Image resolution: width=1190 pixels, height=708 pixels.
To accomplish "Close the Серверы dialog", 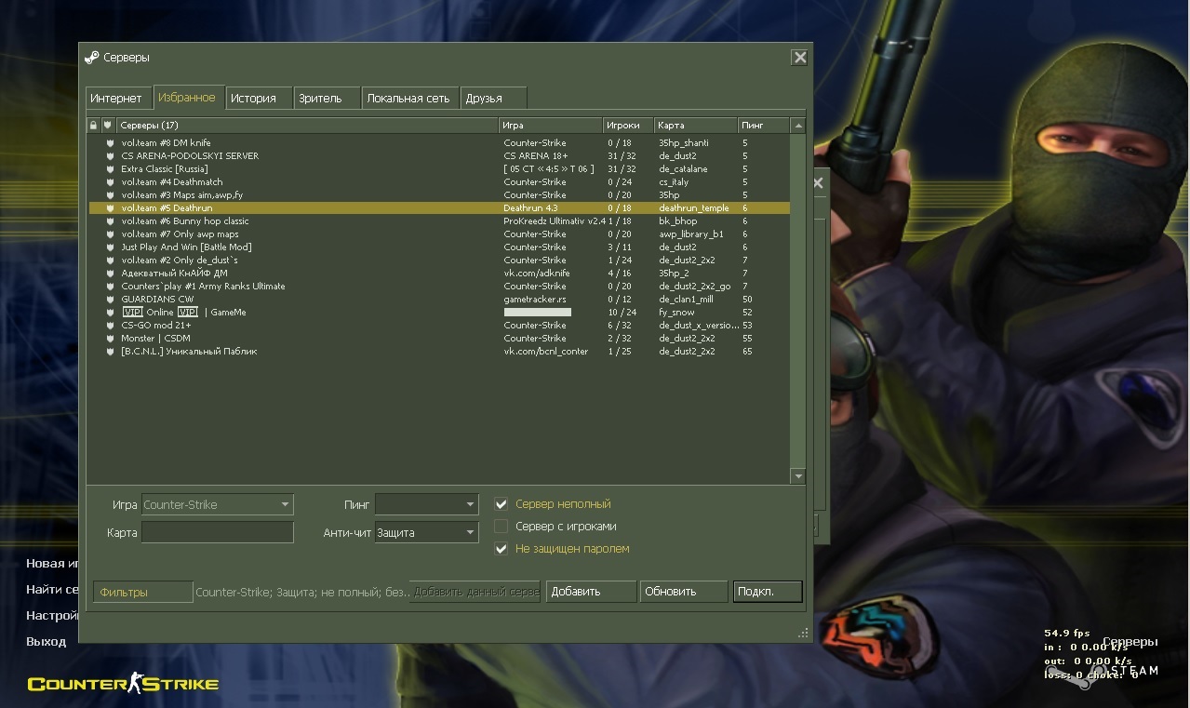I will point(799,58).
